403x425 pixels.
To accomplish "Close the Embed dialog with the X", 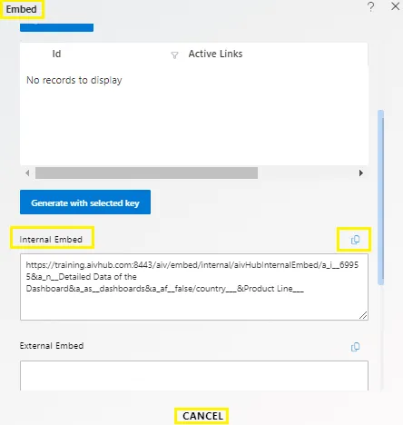I will [x=395, y=6].
